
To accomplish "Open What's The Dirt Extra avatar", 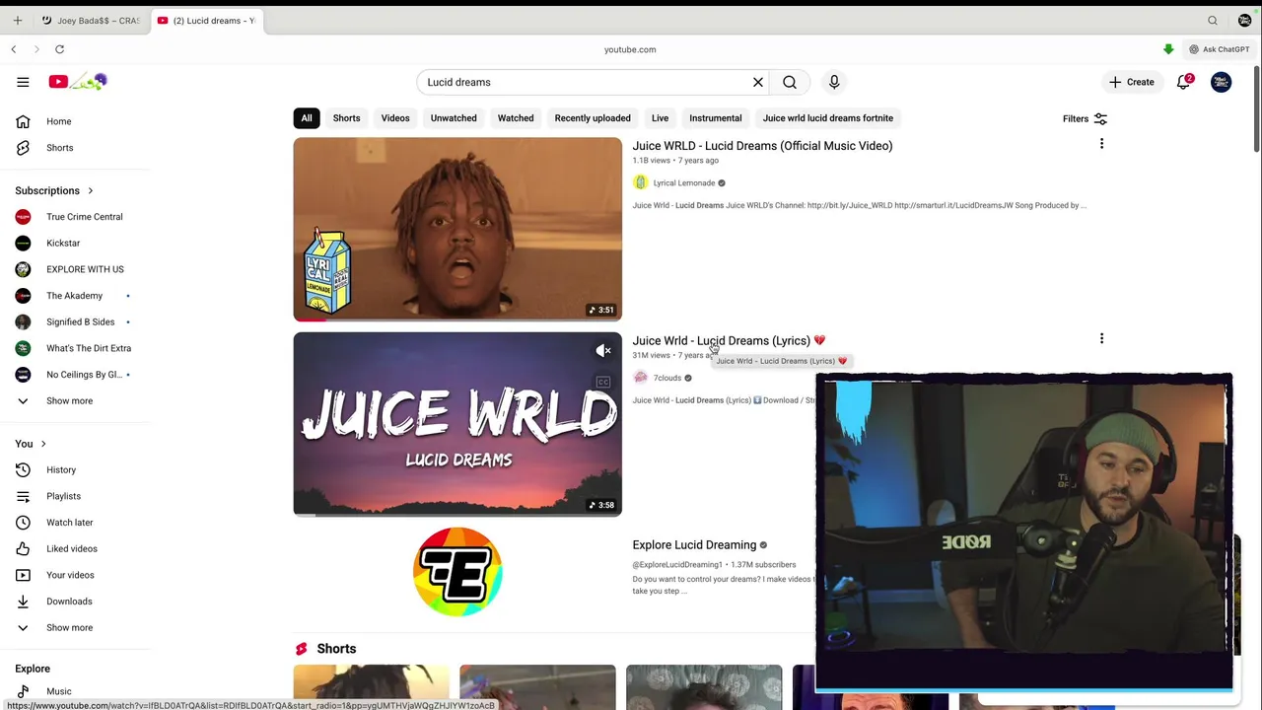I will (x=23, y=348).
